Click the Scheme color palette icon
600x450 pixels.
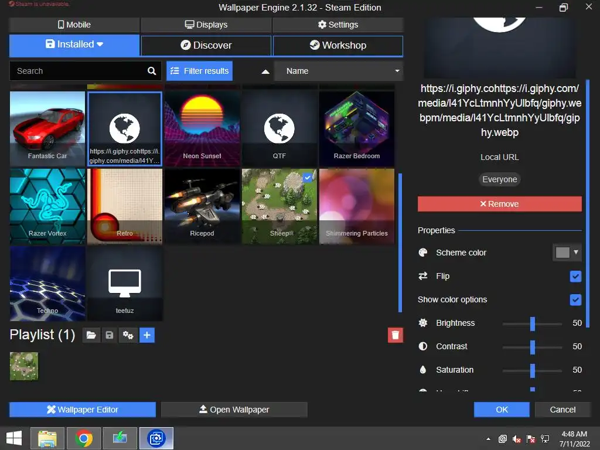(x=423, y=253)
